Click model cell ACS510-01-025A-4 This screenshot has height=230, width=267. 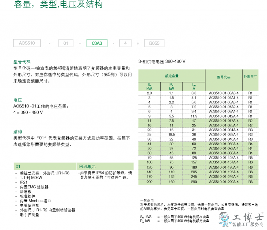tap(224, 125)
